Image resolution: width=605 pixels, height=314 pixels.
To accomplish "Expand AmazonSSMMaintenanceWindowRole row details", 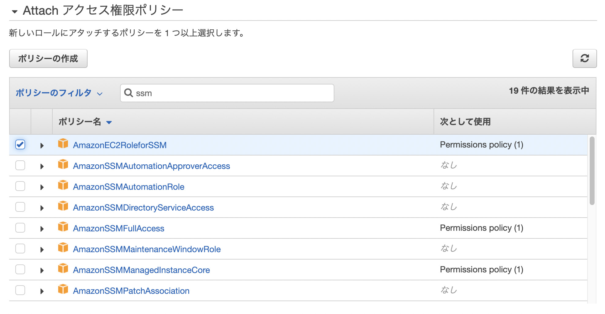I will (42, 250).
